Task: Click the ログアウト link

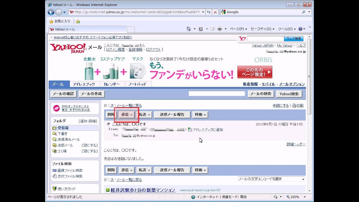Action: coord(153,49)
